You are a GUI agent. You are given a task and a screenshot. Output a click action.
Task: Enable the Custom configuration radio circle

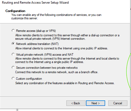pyautogui.click(x=13, y=78)
